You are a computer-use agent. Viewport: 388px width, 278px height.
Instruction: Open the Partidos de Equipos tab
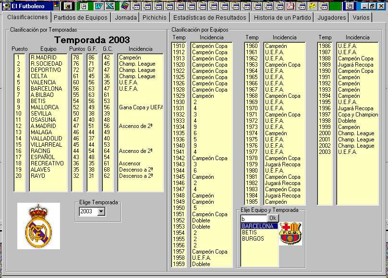[x=80, y=18]
